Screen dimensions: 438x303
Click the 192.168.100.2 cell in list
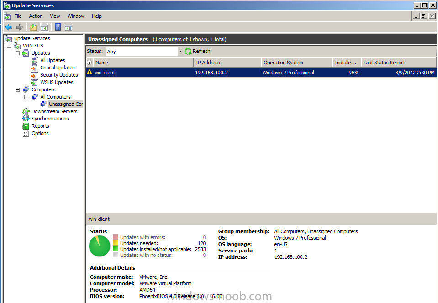point(211,73)
